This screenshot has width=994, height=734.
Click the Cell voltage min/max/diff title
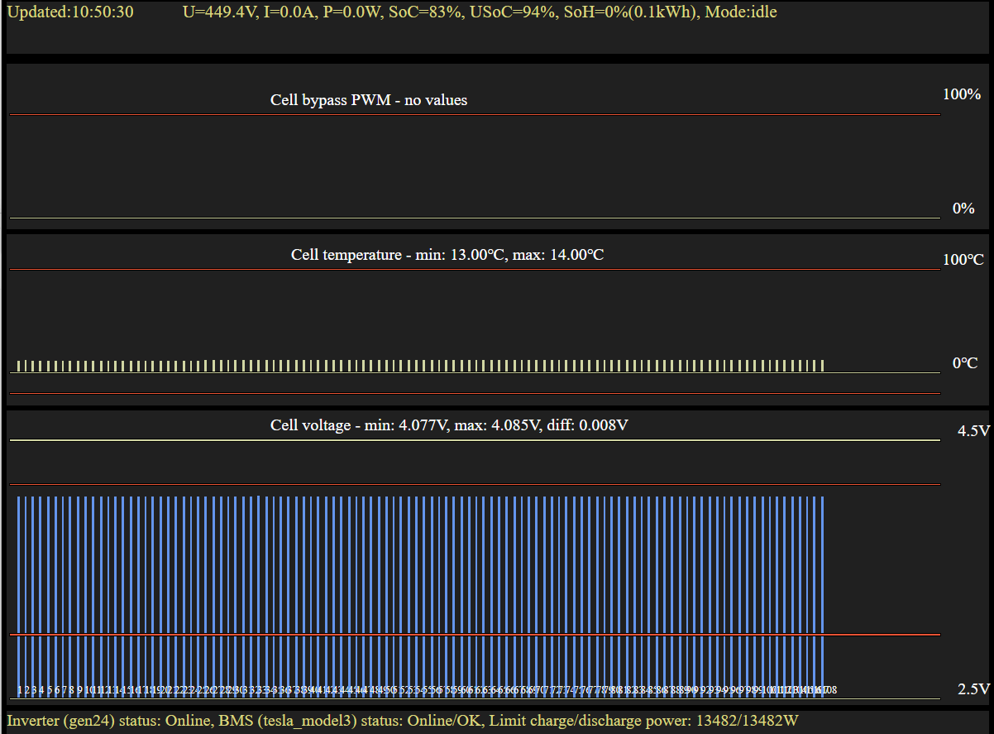449,425
